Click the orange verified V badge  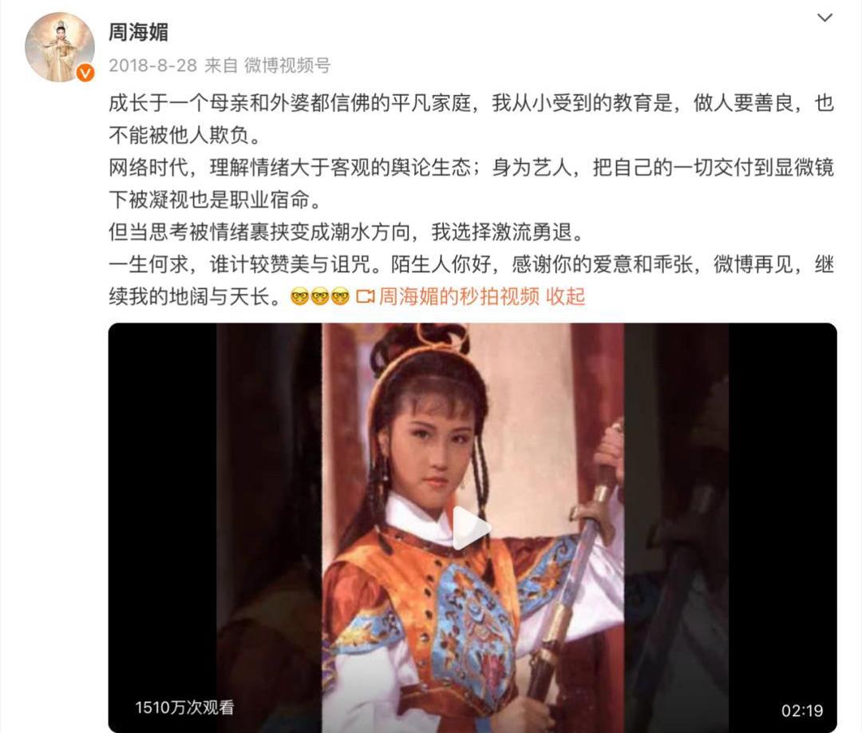[85, 73]
